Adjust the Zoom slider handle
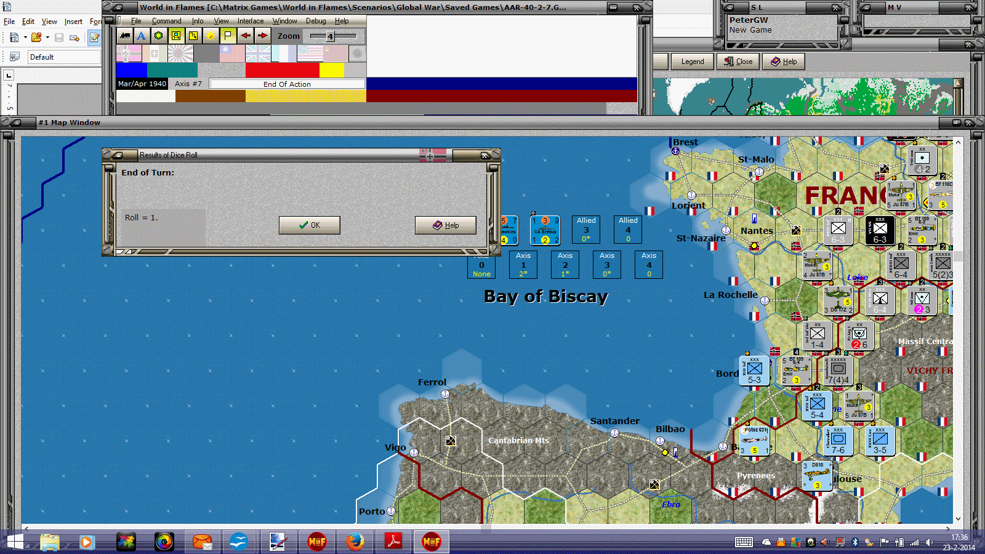This screenshot has width=985, height=554. 331,36
